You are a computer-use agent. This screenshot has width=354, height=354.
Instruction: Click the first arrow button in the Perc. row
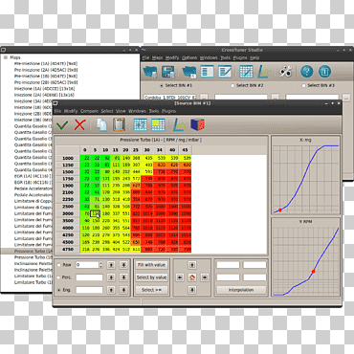click(111, 277)
